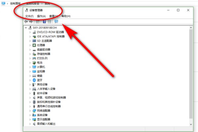
Task: Click the computer (计算机) monitor icon
Action: point(34,67)
